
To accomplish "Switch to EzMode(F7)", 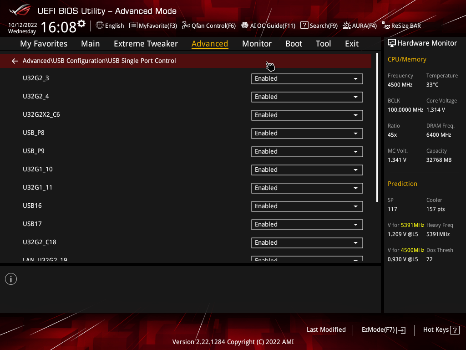I will 384,330.
